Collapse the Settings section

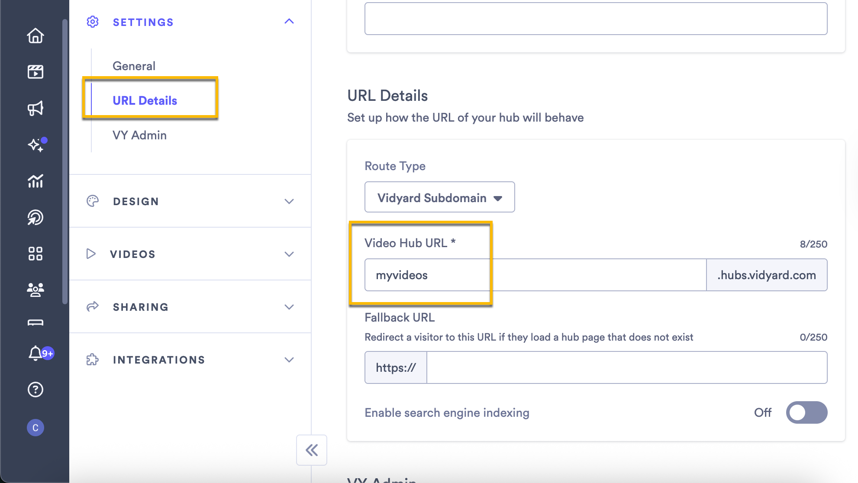point(289,21)
